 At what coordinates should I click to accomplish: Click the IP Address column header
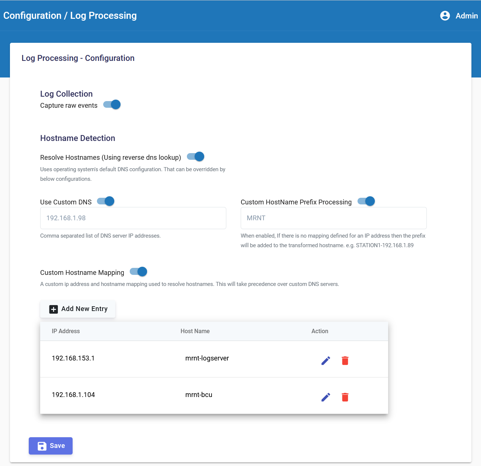tap(66, 331)
